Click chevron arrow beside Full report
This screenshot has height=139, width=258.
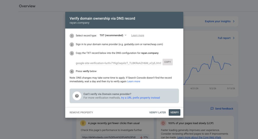[234, 38]
